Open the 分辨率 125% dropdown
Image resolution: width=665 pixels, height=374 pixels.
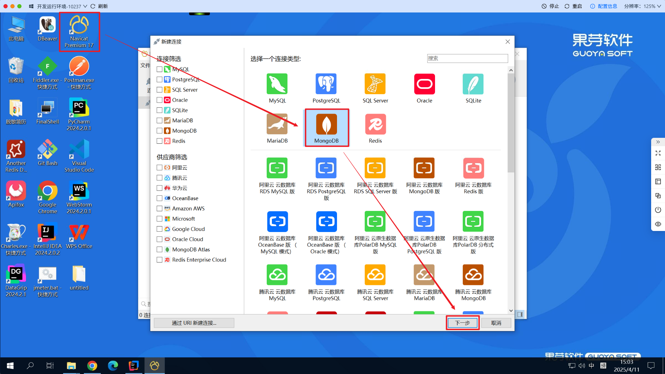click(x=642, y=6)
